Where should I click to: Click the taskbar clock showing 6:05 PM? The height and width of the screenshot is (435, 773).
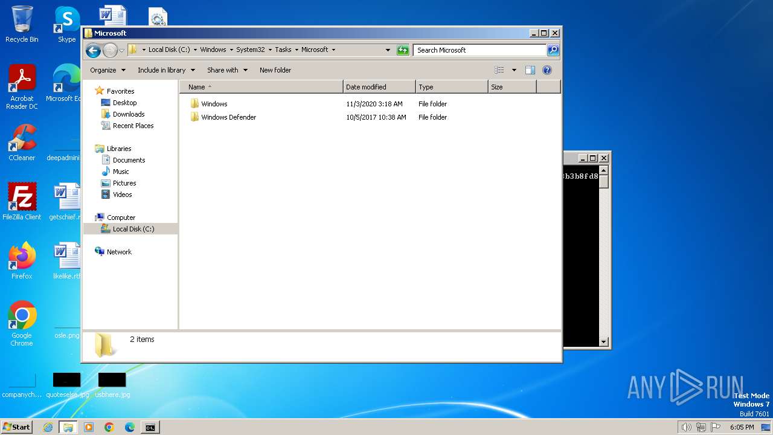[x=742, y=427]
